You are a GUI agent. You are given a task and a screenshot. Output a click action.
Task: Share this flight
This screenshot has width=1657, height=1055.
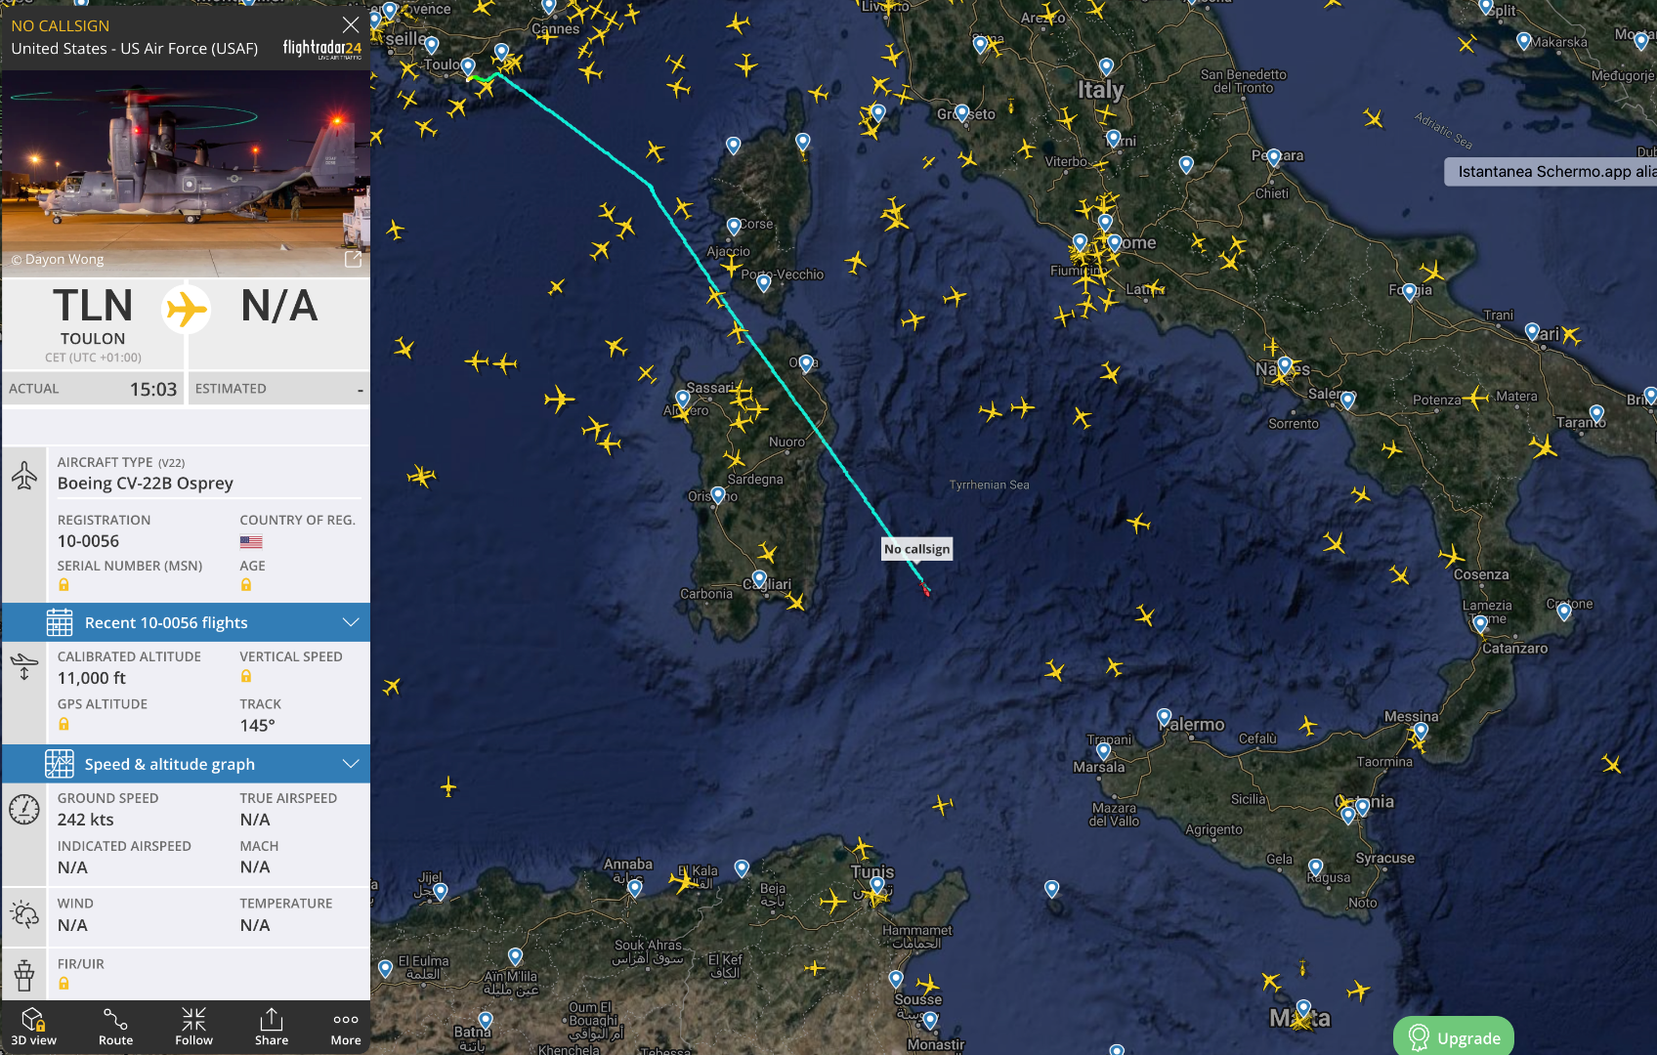coord(272,1027)
